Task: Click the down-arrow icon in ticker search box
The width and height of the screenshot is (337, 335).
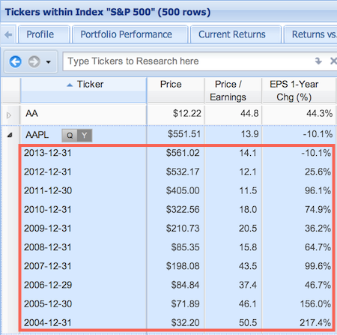Action: click(x=318, y=61)
